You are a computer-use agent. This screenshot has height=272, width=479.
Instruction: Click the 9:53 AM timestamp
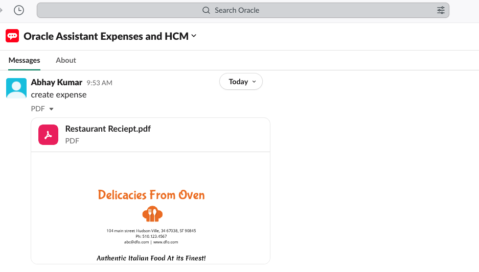pyautogui.click(x=99, y=83)
